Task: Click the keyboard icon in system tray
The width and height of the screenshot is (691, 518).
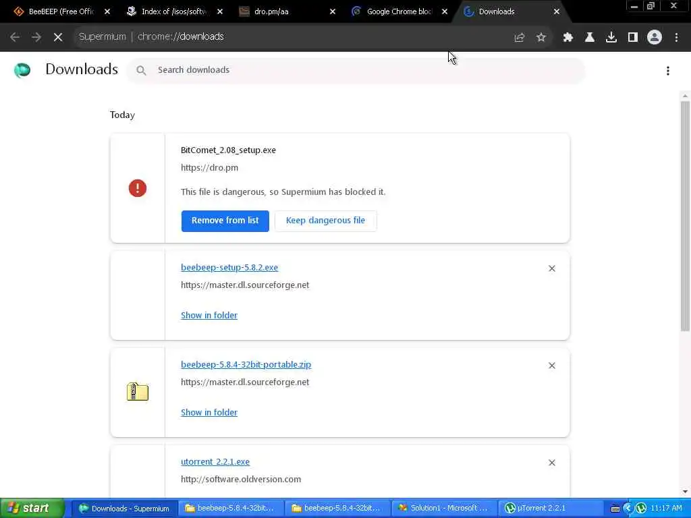Action: [615, 509]
